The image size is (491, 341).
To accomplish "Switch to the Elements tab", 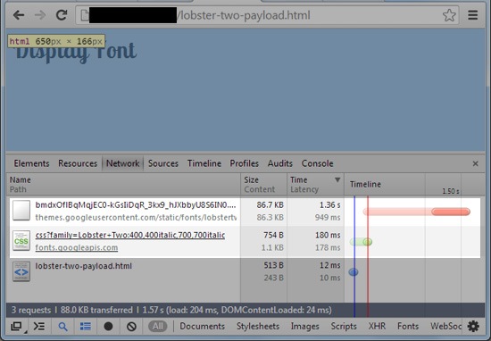I will 31,163.
